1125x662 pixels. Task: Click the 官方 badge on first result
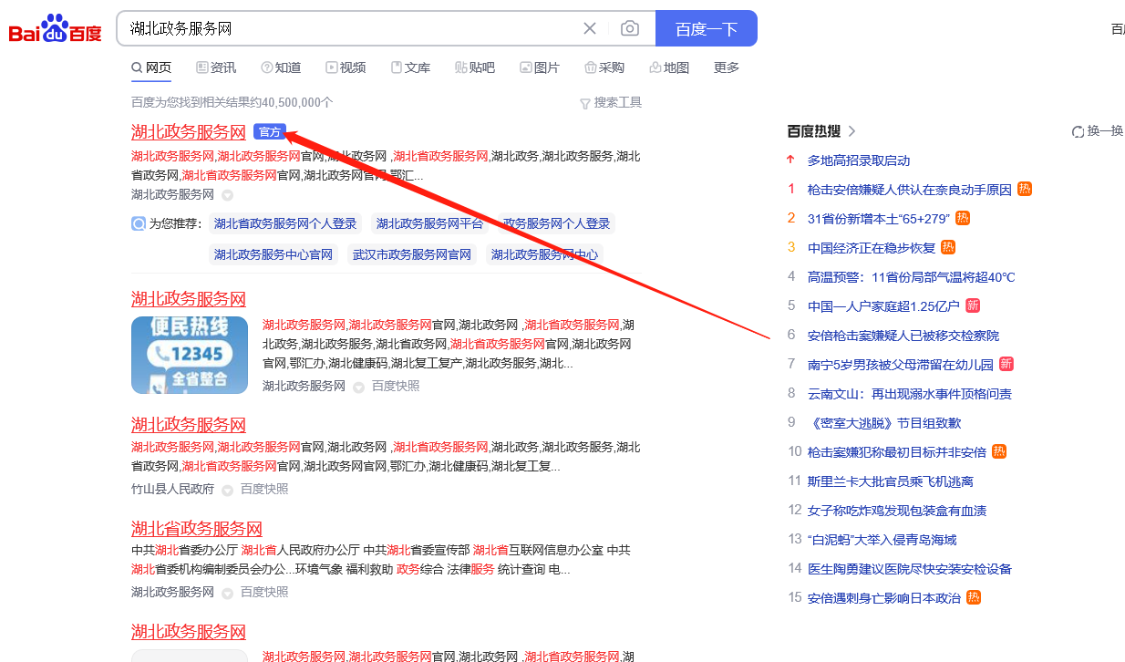coord(270,132)
